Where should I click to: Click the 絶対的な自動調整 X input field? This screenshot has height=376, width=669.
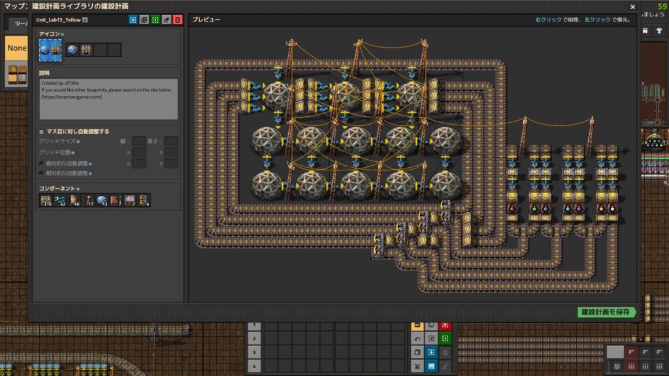coord(139,163)
